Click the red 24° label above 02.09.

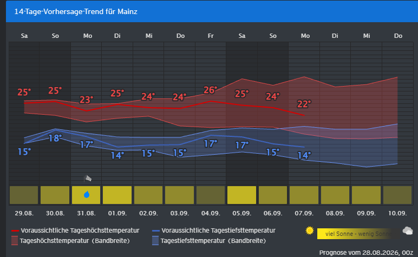coord(148,97)
